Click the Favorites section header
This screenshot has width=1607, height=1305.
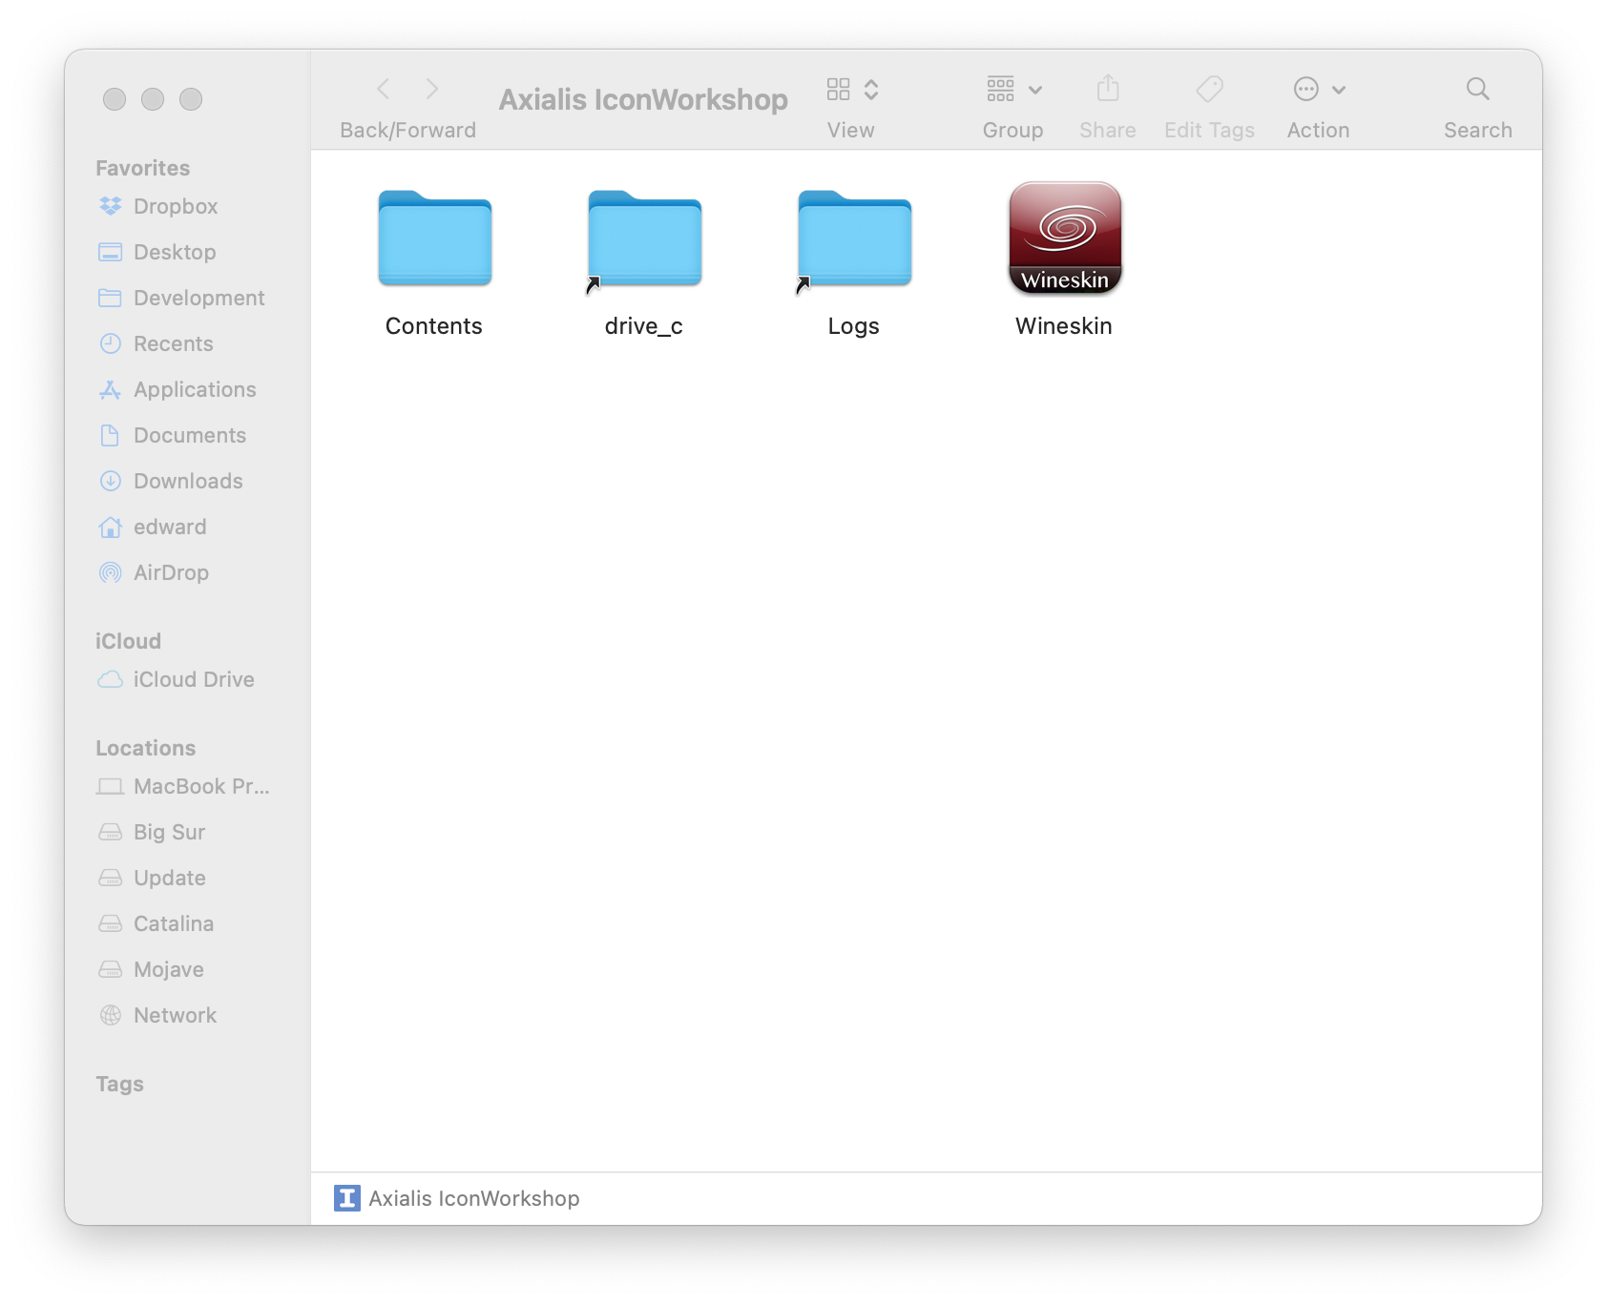click(x=143, y=168)
